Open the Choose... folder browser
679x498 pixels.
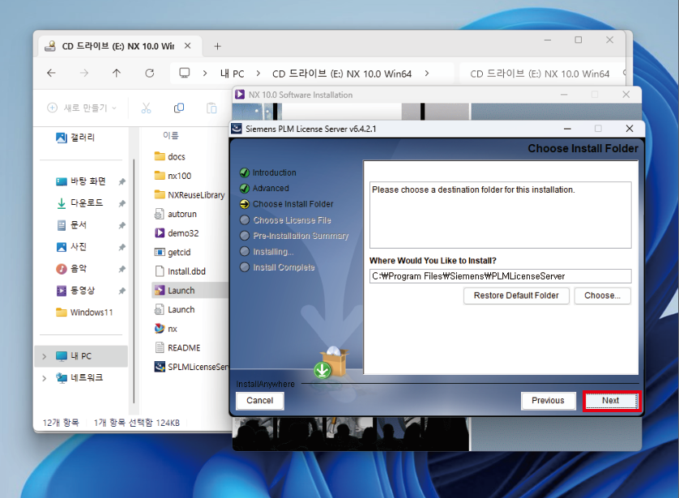click(602, 296)
